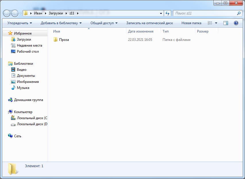Open the Музыка library

click(23, 88)
